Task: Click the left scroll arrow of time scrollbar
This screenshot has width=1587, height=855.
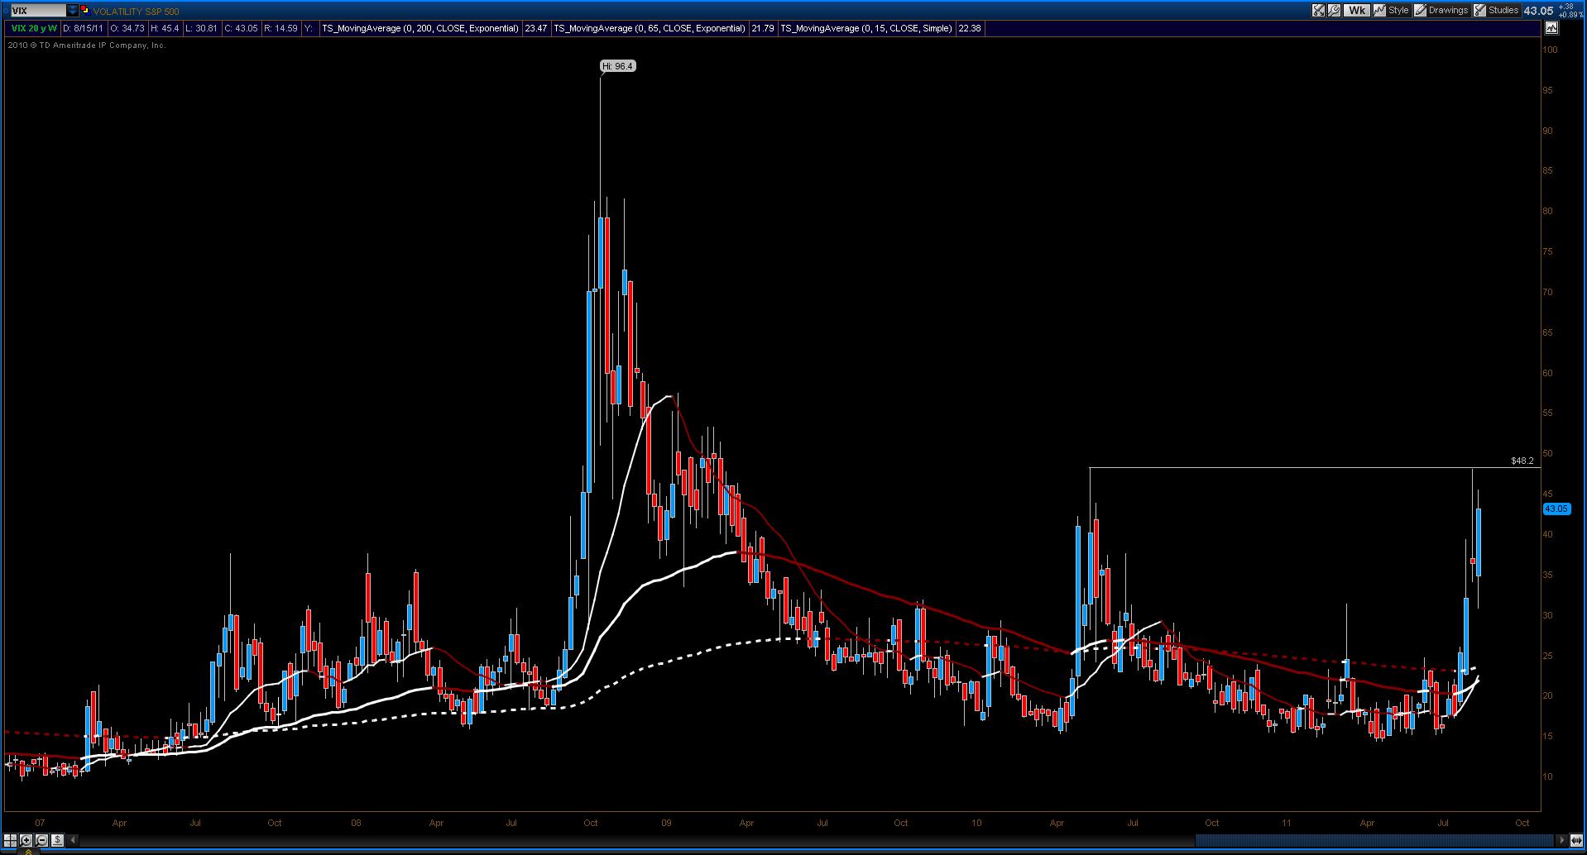Action: click(73, 841)
